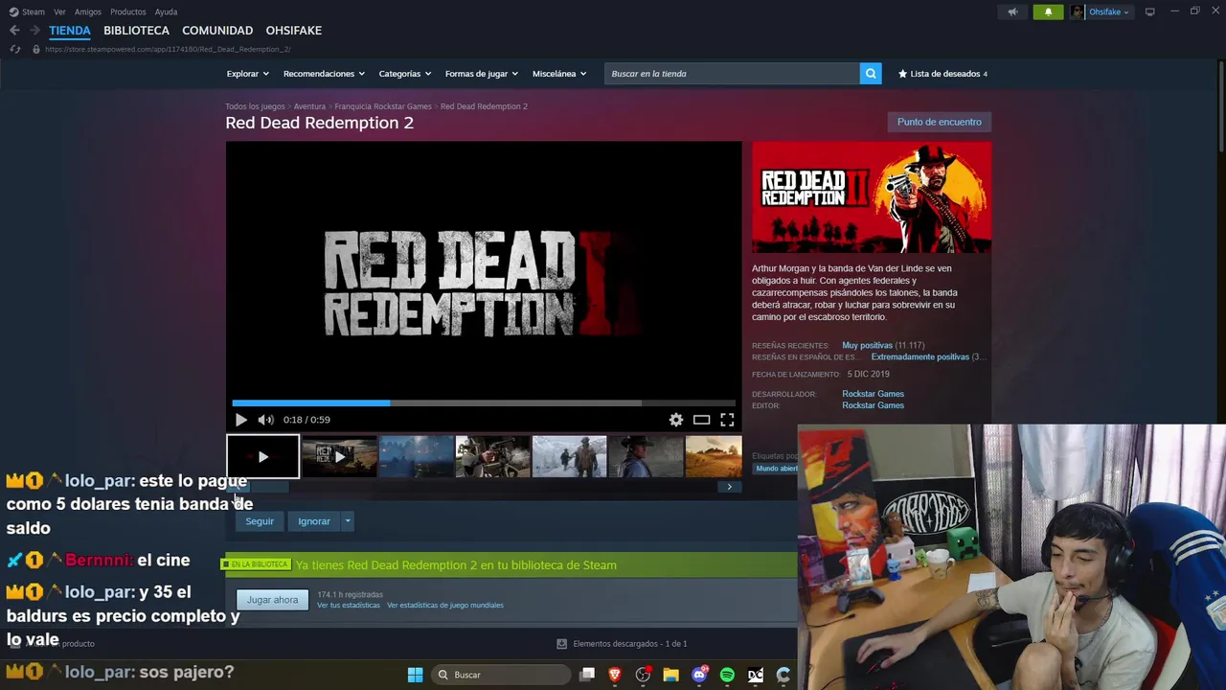This screenshot has height=690, width=1226.
Task: Click the Red Dead Redemption II capsule image
Action: click(872, 197)
